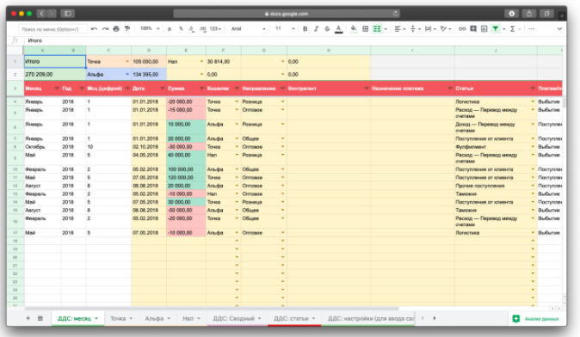Open the Логистика dropdown in row 4
Screen dimensions: 580x337
(533, 101)
